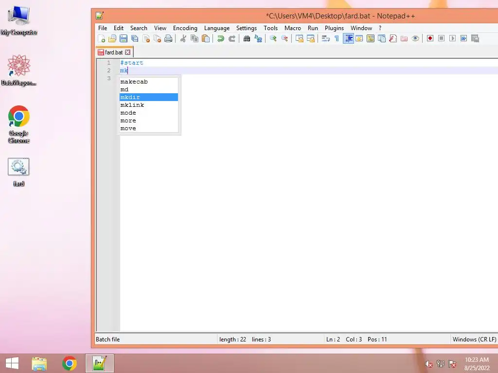Open the Function List panel icon
Screen dimensions: 498x373
pos(393,38)
